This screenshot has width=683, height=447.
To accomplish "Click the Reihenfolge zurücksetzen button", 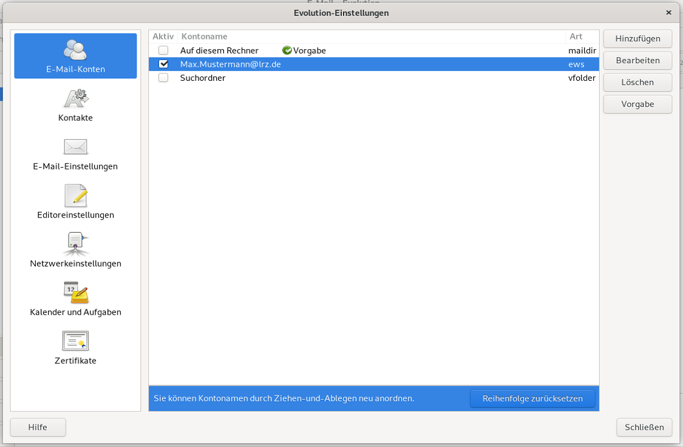I will tap(532, 398).
